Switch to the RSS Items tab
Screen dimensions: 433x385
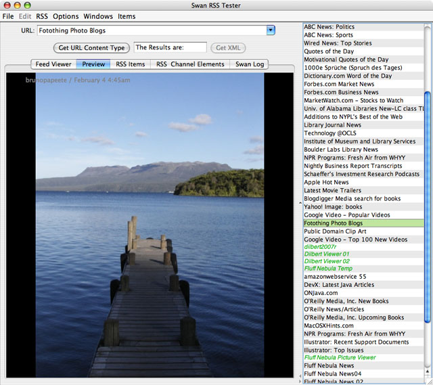pyautogui.click(x=130, y=64)
